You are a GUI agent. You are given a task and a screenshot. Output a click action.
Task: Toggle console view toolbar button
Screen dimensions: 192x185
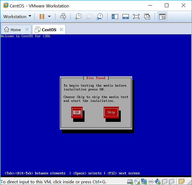point(162,17)
